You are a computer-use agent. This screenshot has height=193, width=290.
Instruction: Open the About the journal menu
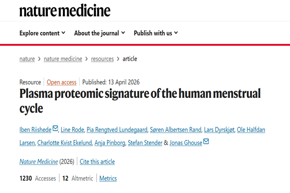(x=100, y=33)
